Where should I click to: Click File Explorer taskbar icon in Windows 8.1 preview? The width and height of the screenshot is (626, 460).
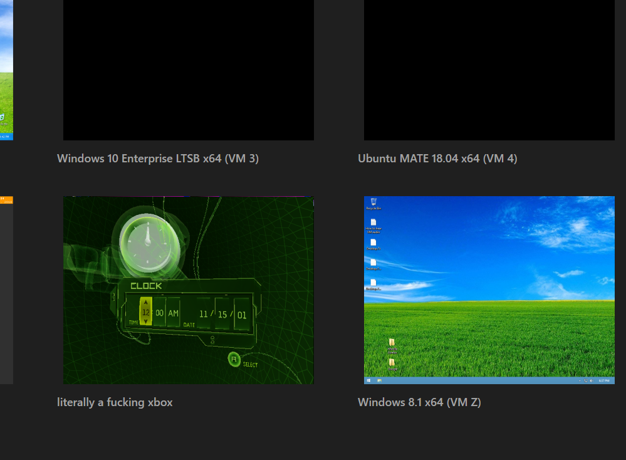[x=380, y=380]
